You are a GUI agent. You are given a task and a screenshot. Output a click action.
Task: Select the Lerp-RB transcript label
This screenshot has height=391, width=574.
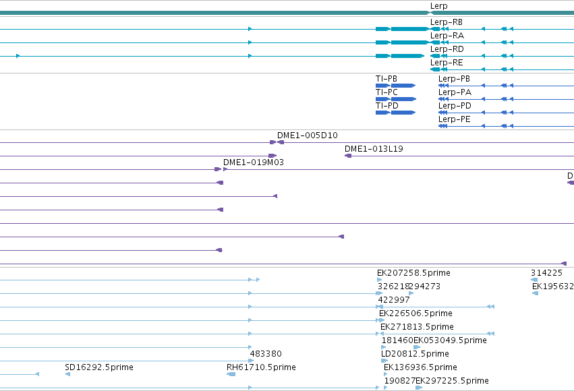(x=447, y=22)
